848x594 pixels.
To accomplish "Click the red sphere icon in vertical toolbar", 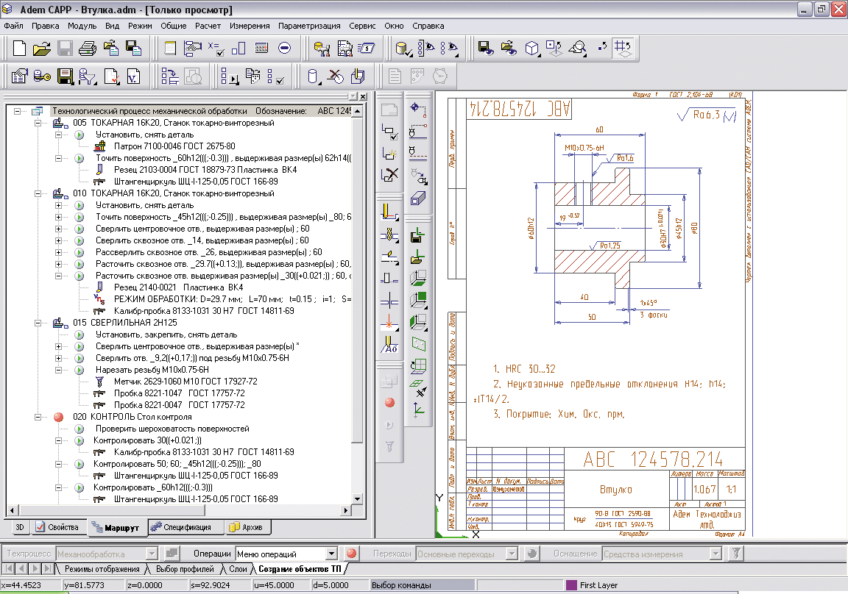I will pyautogui.click(x=389, y=402).
